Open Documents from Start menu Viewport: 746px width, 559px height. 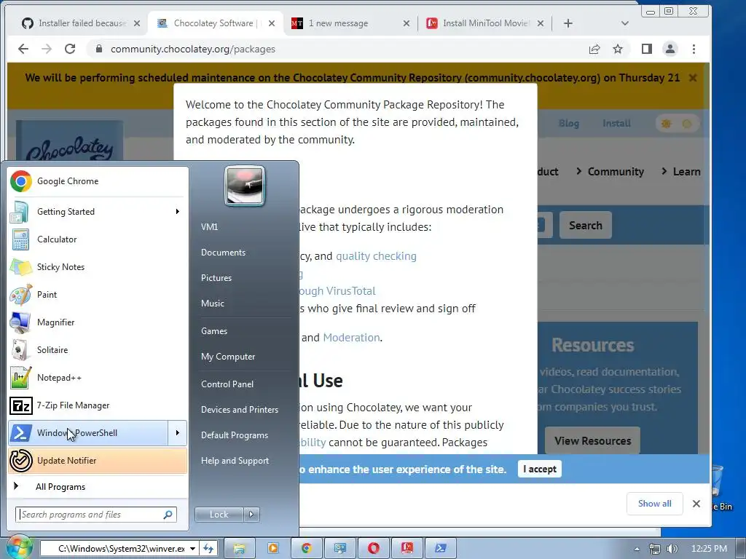click(x=223, y=253)
